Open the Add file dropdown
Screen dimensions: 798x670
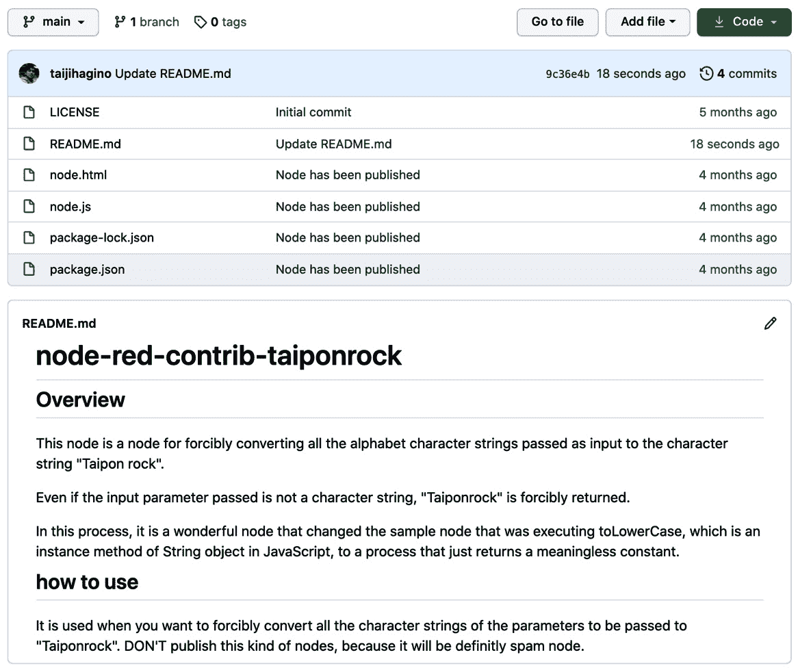(647, 21)
